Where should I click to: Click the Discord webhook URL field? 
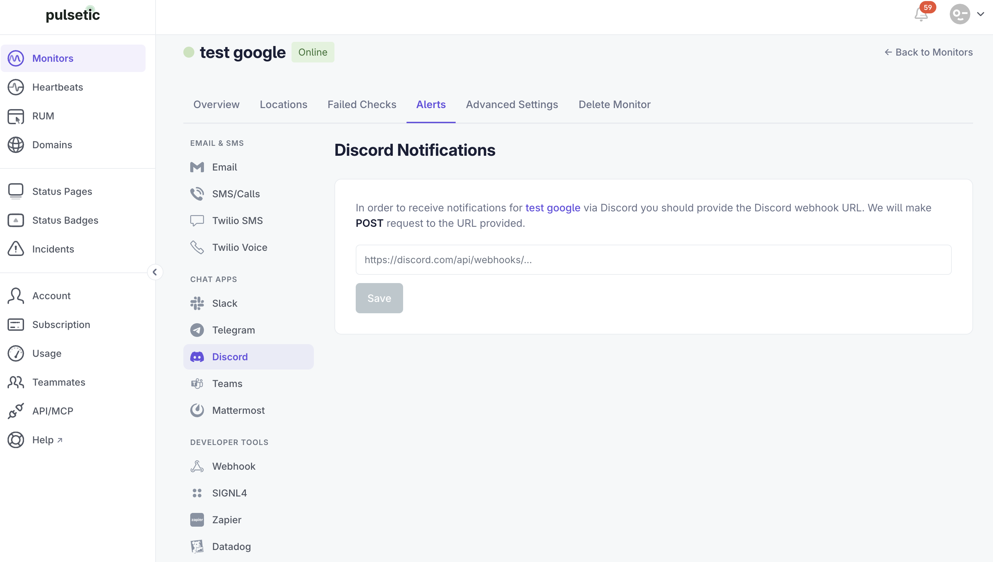[x=653, y=260]
